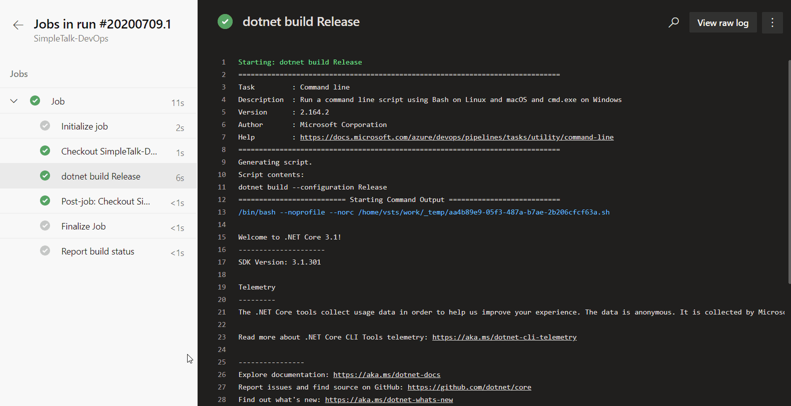Image resolution: width=791 pixels, height=406 pixels.
Task: Select the Initialize job step
Action: click(98, 126)
